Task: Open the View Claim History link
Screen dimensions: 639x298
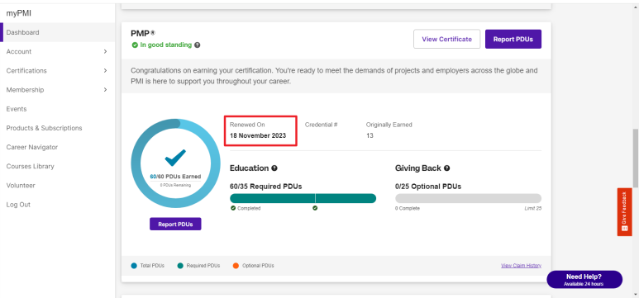Action: pyautogui.click(x=522, y=266)
